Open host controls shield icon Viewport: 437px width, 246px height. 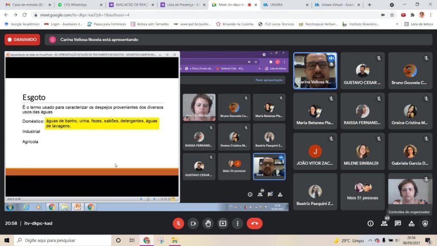pyautogui.click(x=425, y=223)
